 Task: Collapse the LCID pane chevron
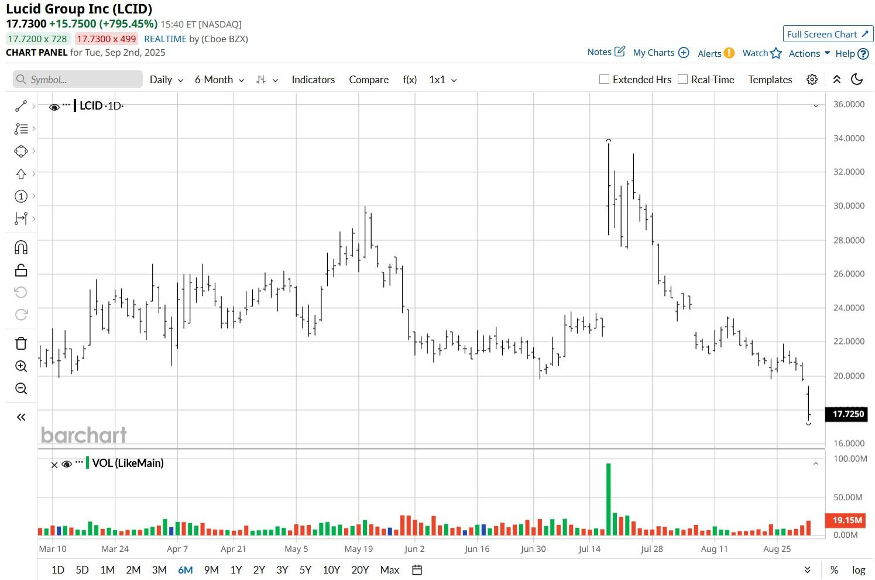tap(816, 106)
